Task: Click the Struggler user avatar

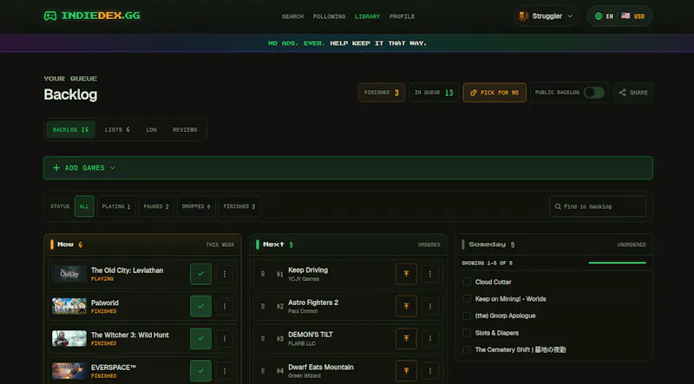Action: coord(523,16)
